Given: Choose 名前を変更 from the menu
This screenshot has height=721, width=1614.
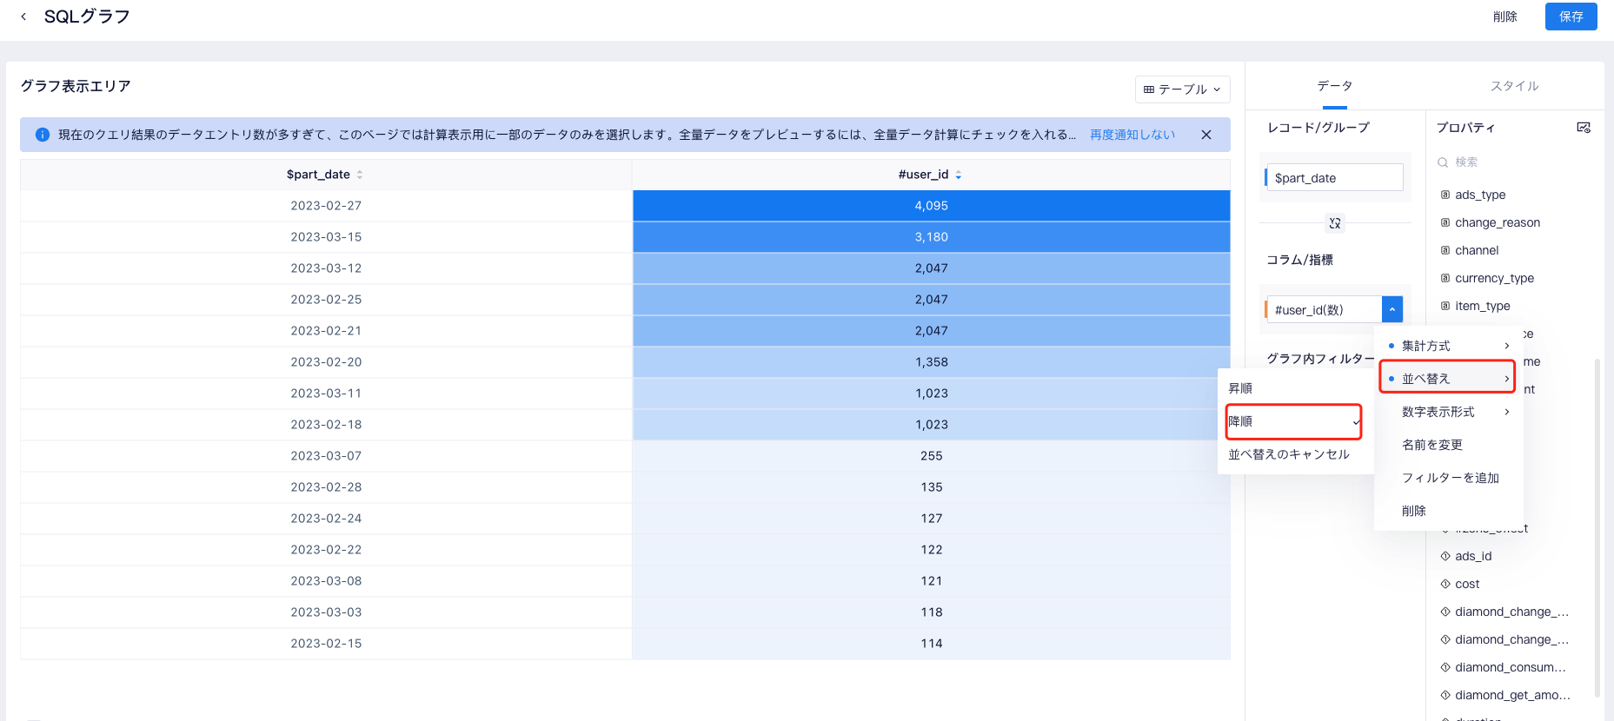Looking at the screenshot, I should click(1448, 445).
